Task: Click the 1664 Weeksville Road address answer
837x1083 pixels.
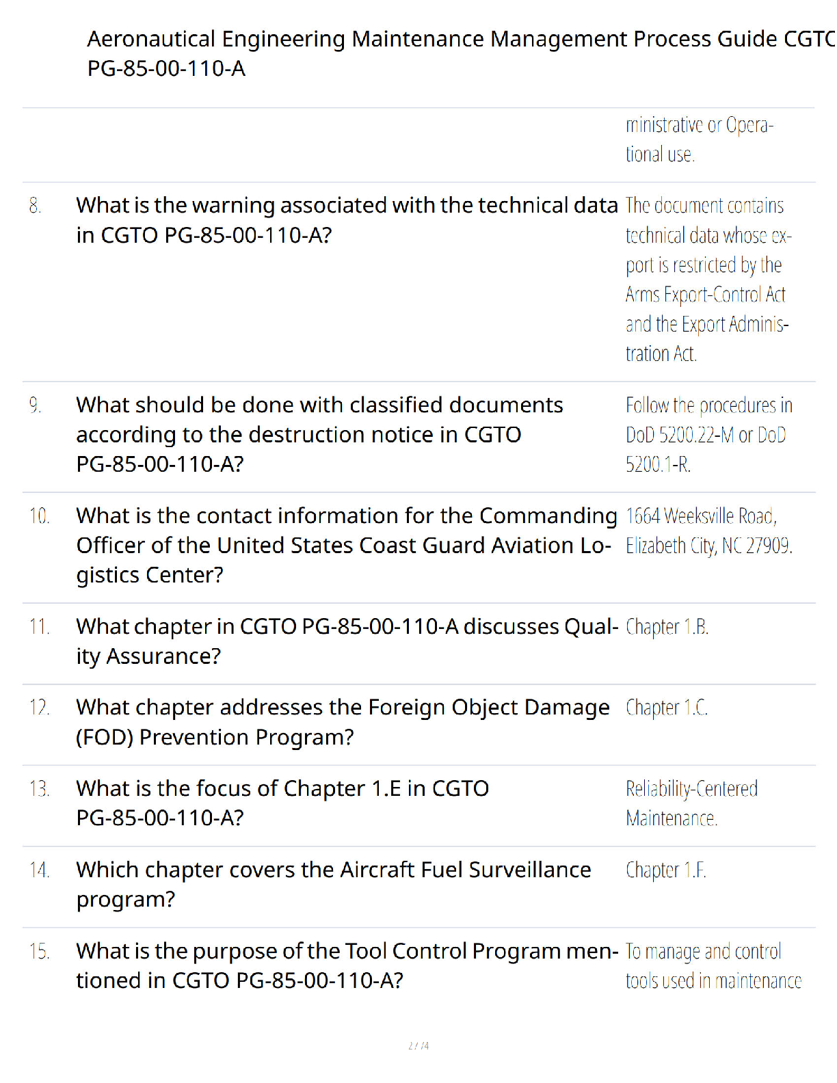Action: [x=708, y=531]
